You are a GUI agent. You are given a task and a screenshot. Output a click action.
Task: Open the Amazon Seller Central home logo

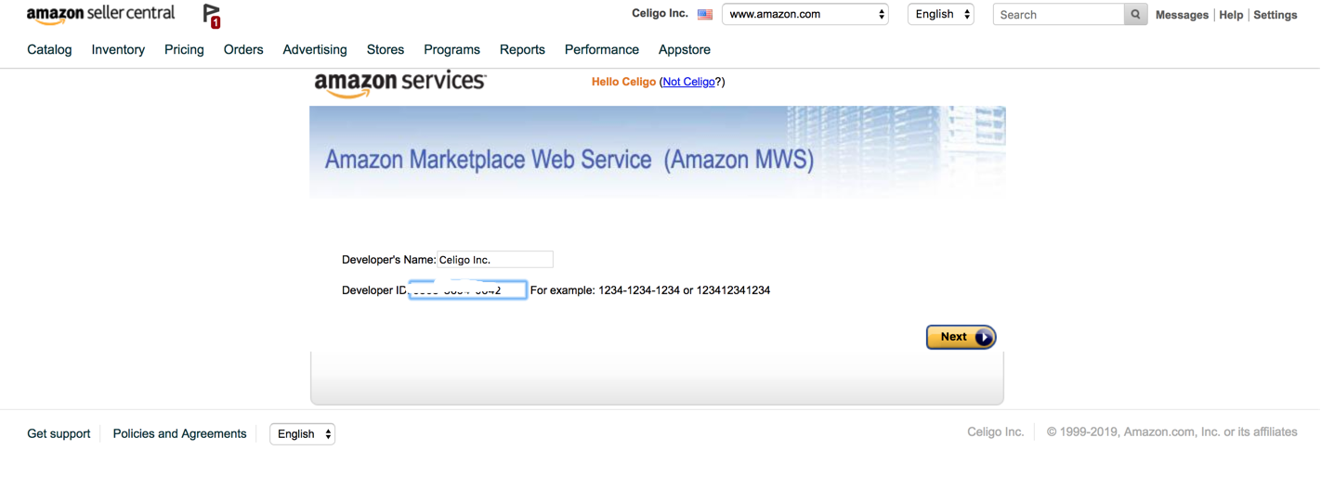[100, 15]
